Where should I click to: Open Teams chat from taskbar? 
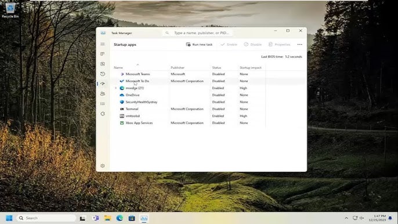pos(96,218)
